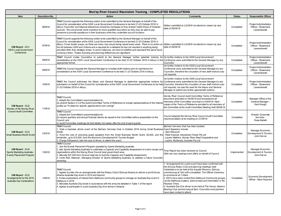Click the comment 'Barham Services Club has been booked'
This screenshot has width=281, height=216.
184,126
